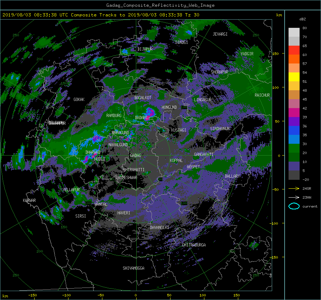The width and height of the screenshot is (321, 300).
Task: Click the SIRSI city label
Action: [81, 216]
